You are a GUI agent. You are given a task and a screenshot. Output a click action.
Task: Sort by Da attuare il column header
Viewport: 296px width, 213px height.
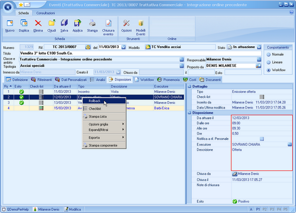click(x=65, y=86)
